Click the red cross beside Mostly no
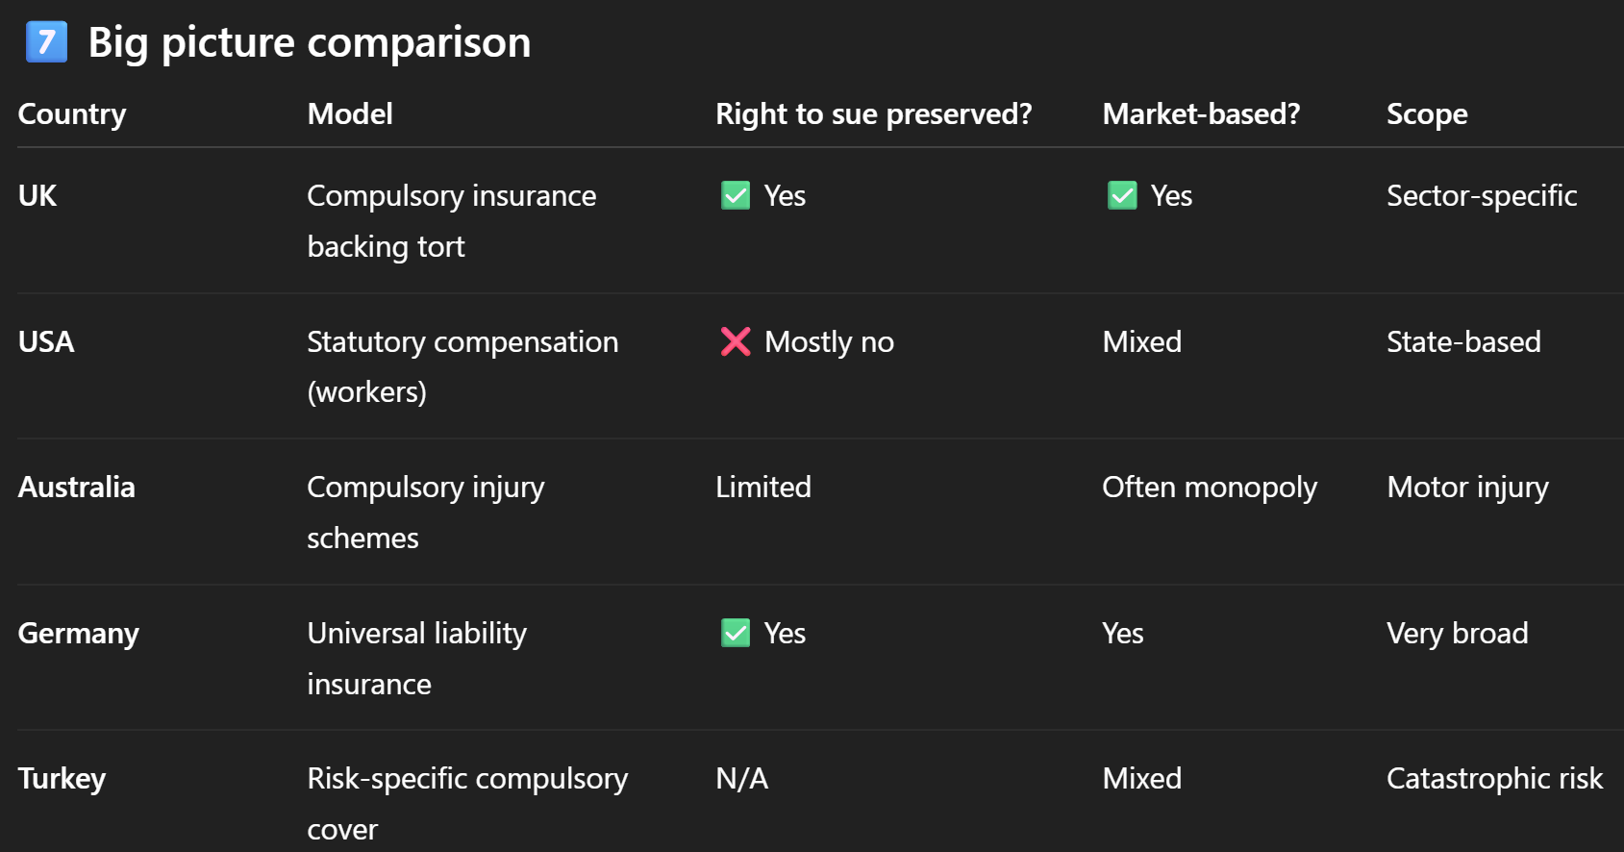The image size is (1624, 852). point(736,342)
